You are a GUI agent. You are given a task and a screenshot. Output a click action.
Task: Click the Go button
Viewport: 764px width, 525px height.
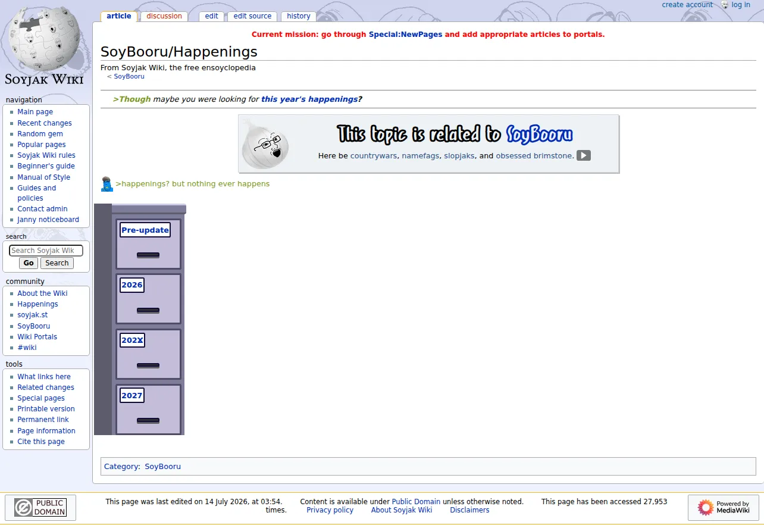29,263
